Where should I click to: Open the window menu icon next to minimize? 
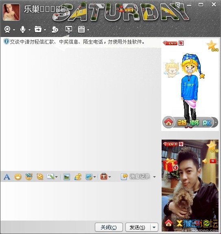[177, 4]
